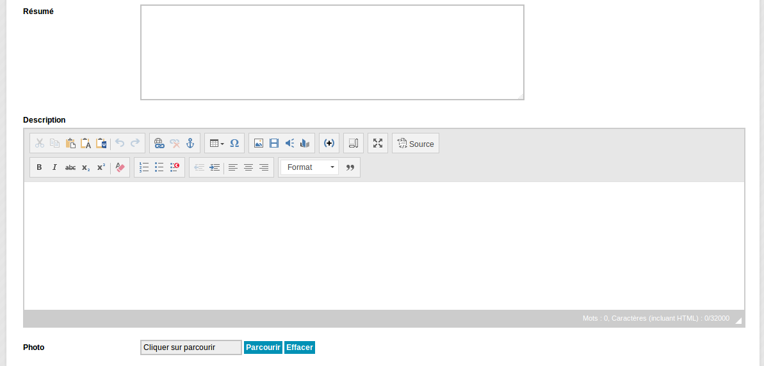
Task: Click the Paste clipboard icon
Action: pos(70,143)
